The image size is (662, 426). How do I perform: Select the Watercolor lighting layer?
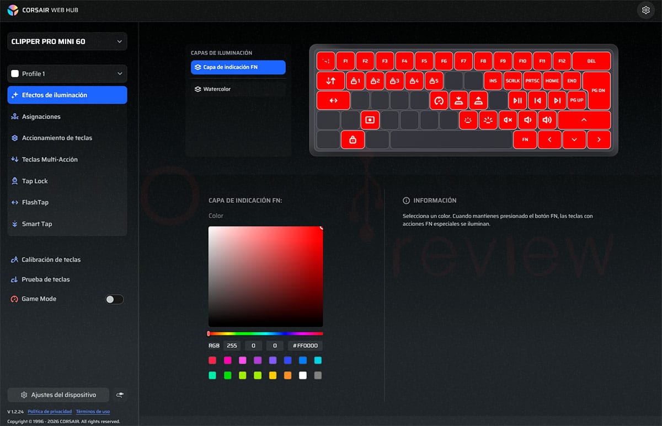pos(238,89)
